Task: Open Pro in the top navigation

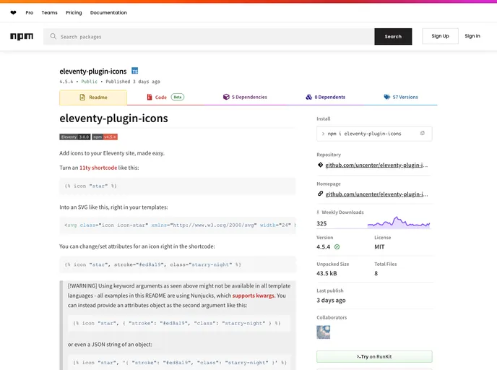Action: [x=30, y=13]
